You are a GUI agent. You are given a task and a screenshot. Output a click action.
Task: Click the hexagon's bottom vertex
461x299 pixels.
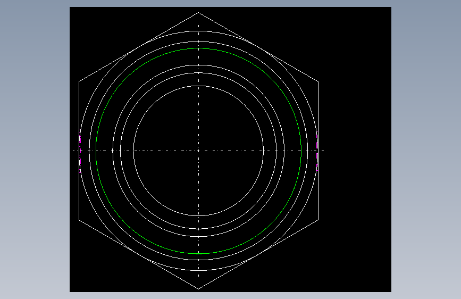click(x=198, y=289)
